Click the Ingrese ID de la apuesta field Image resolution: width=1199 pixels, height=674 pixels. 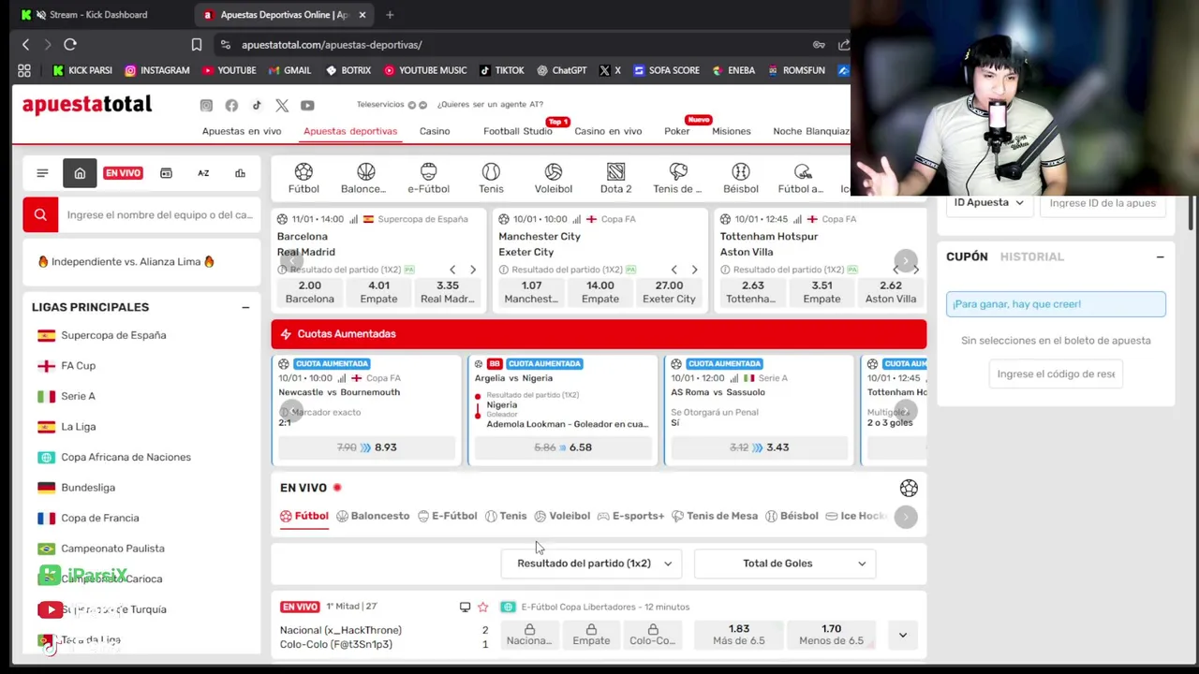click(x=1103, y=202)
